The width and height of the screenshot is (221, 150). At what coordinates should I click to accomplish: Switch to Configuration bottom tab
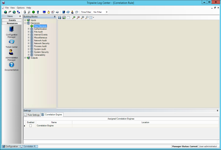10,146
